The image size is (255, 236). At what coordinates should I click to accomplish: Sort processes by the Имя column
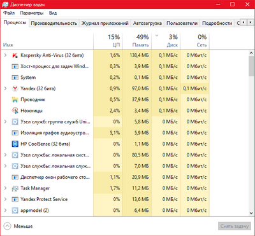[x=47, y=41]
